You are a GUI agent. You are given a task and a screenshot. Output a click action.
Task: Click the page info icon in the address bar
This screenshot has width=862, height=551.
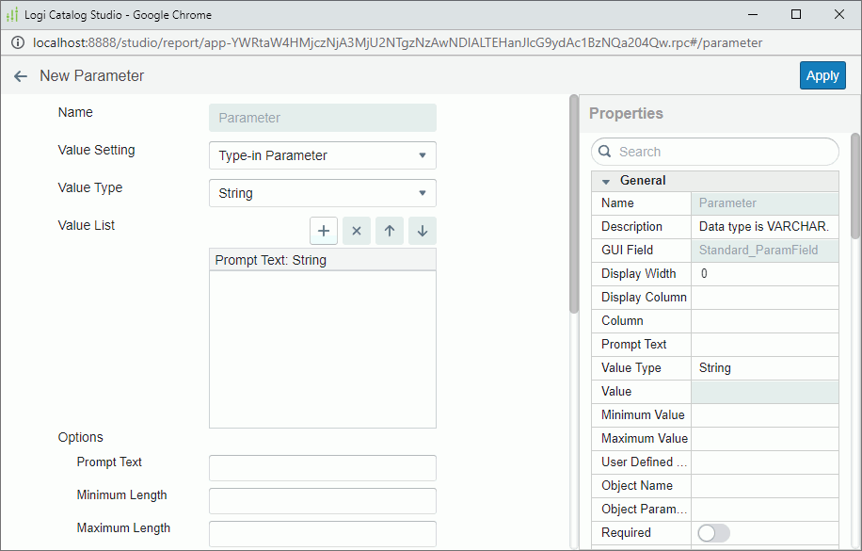[x=17, y=42]
